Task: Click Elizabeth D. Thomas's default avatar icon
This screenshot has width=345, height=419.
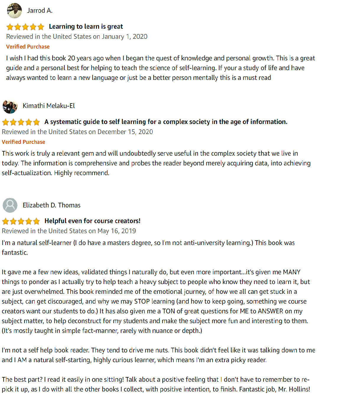Action: coord(10,205)
